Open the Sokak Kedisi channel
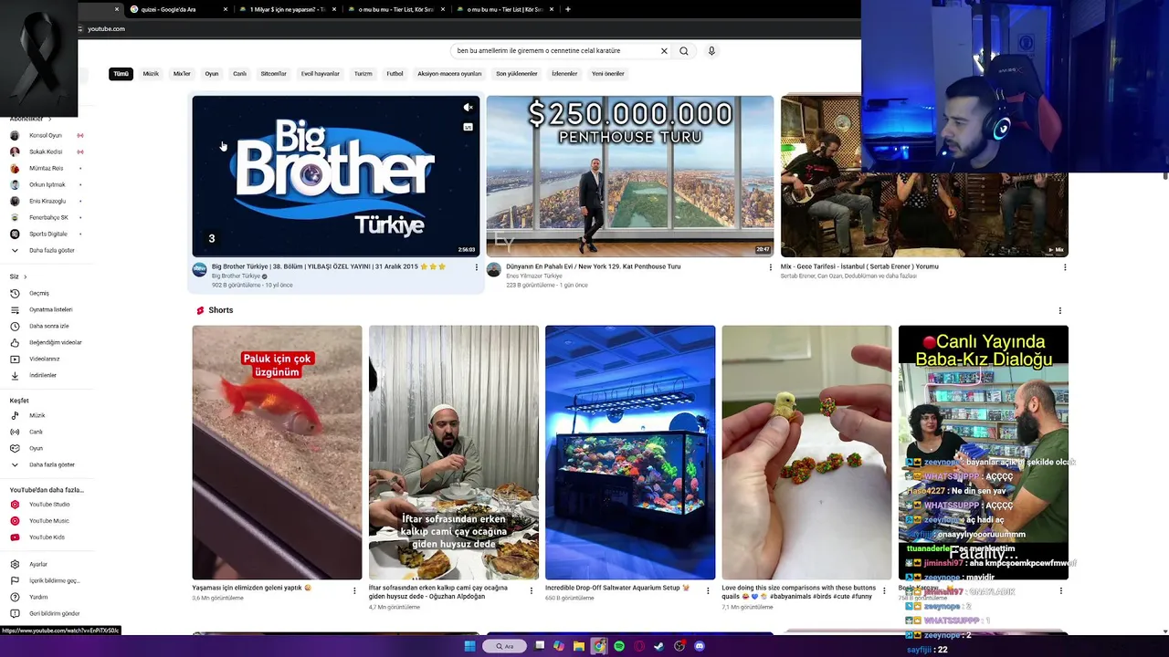 (x=44, y=151)
